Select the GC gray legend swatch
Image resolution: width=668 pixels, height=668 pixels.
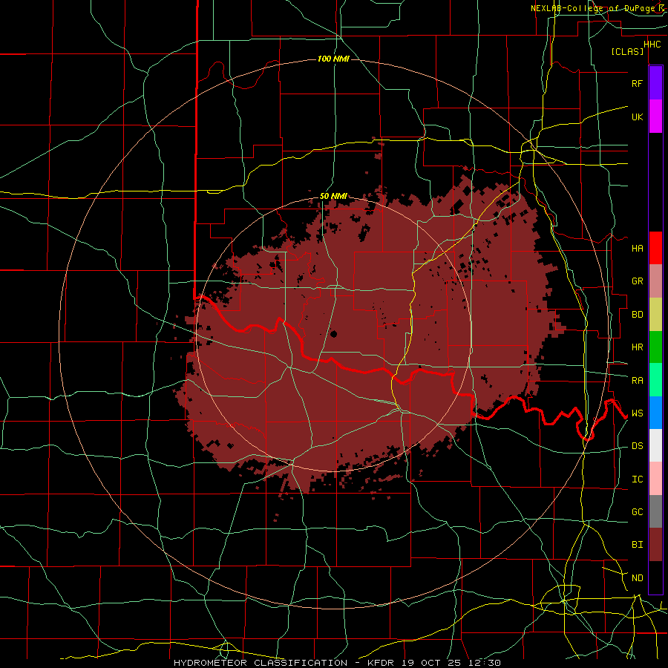[655, 511]
